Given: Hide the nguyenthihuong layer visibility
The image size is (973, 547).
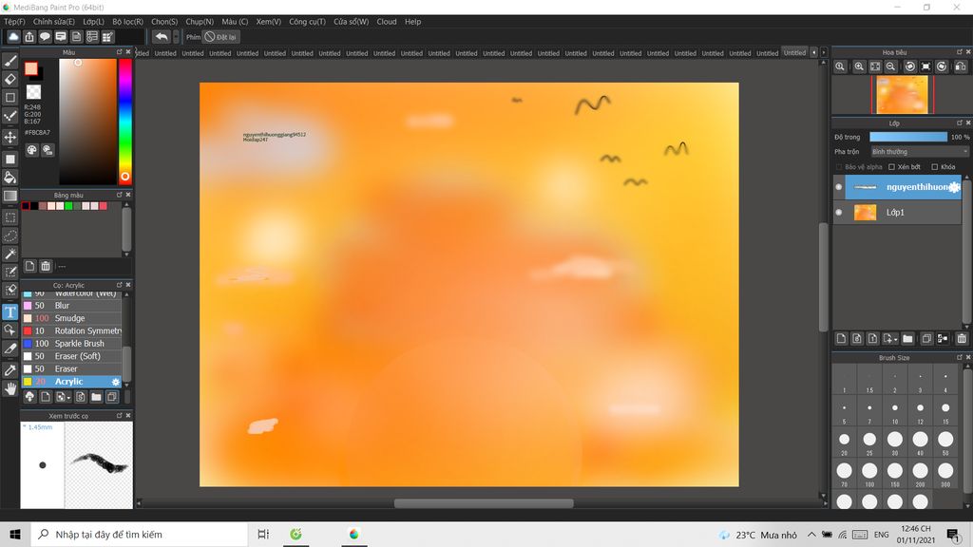Looking at the screenshot, I should click(x=839, y=187).
